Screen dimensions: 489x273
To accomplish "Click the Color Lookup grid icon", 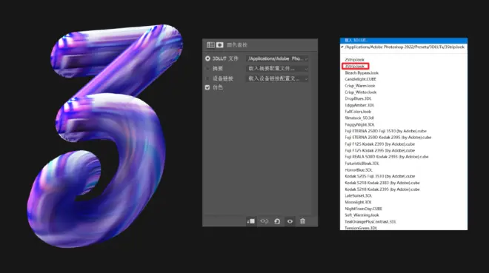I will (210, 45).
